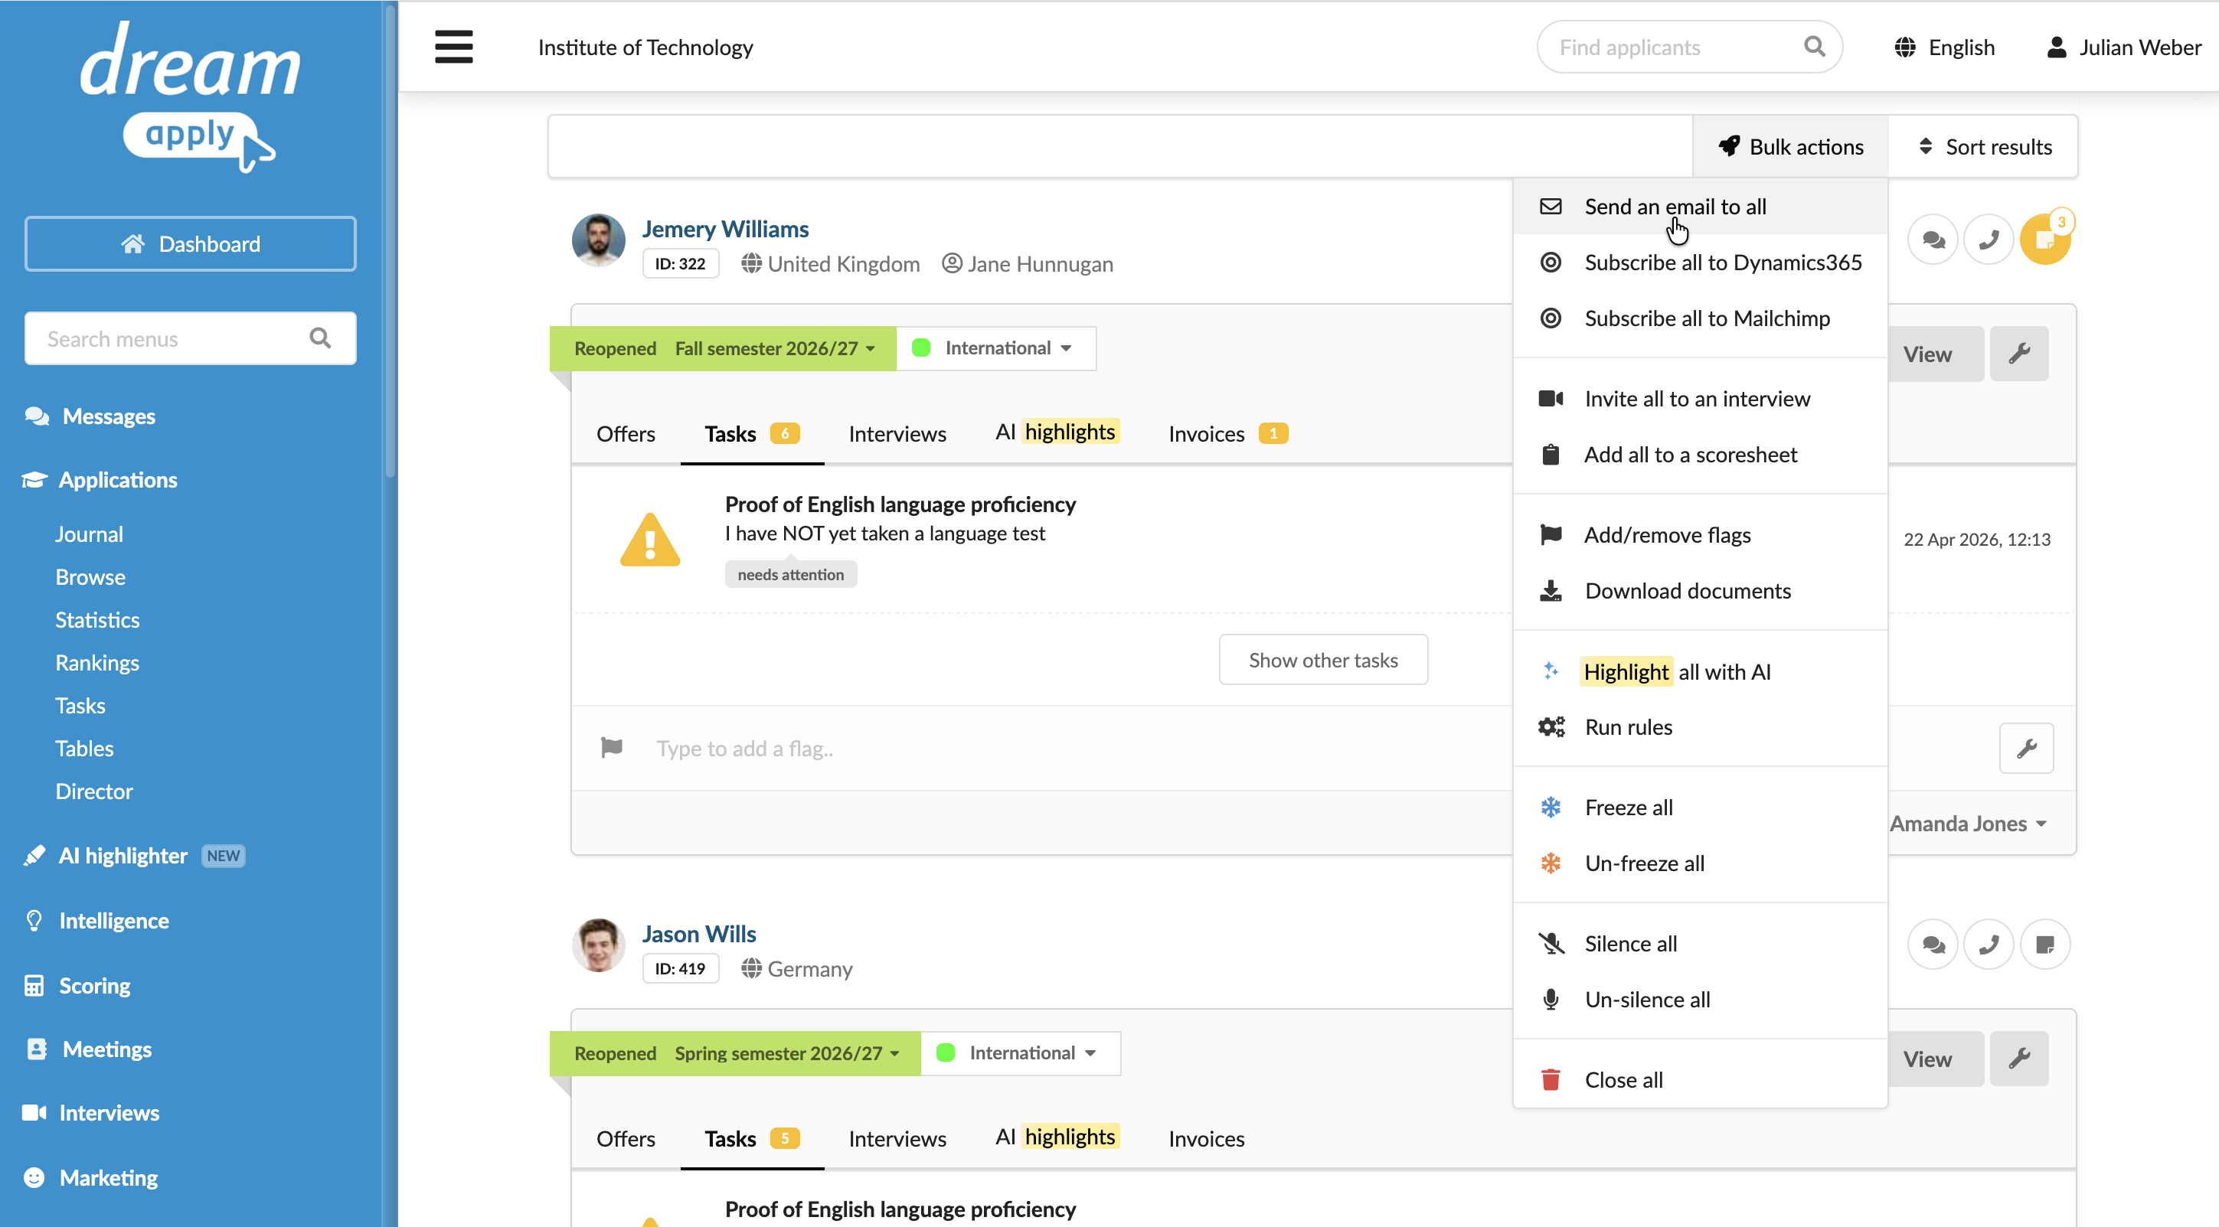Toggle the Bulk actions dropdown
Viewport: 2219px width, 1227px height.
(1791, 146)
